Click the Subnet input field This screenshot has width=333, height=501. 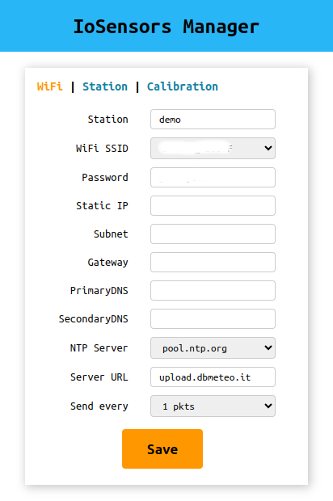[213, 234]
